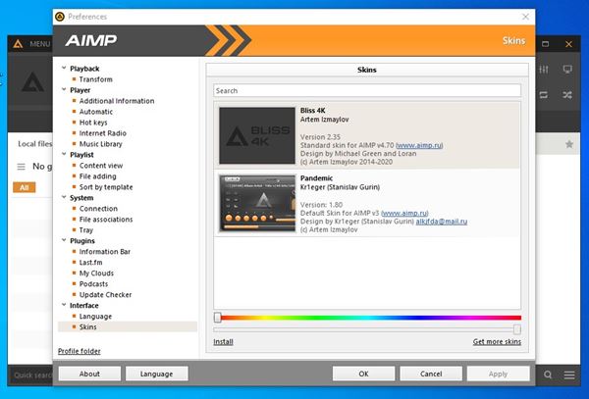The width and height of the screenshot is (589, 399).
Task: Open the Get more skins link
Action: point(497,341)
